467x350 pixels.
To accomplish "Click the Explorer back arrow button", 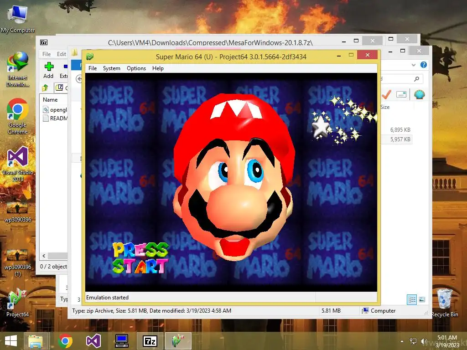I will click(78, 79).
